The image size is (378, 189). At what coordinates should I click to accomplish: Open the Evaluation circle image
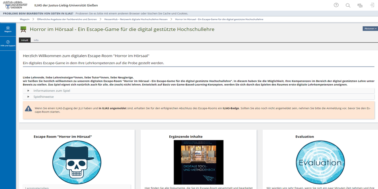coord(320,162)
